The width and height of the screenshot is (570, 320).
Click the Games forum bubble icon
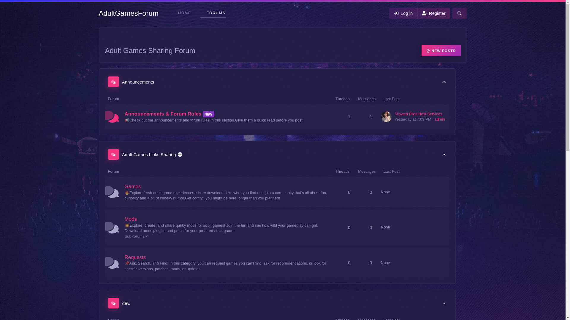(x=112, y=192)
